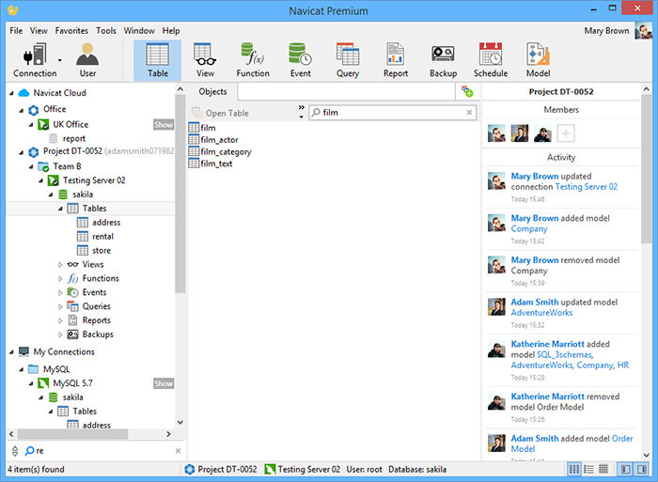Select the Query toolbar icon

pyautogui.click(x=348, y=60)
